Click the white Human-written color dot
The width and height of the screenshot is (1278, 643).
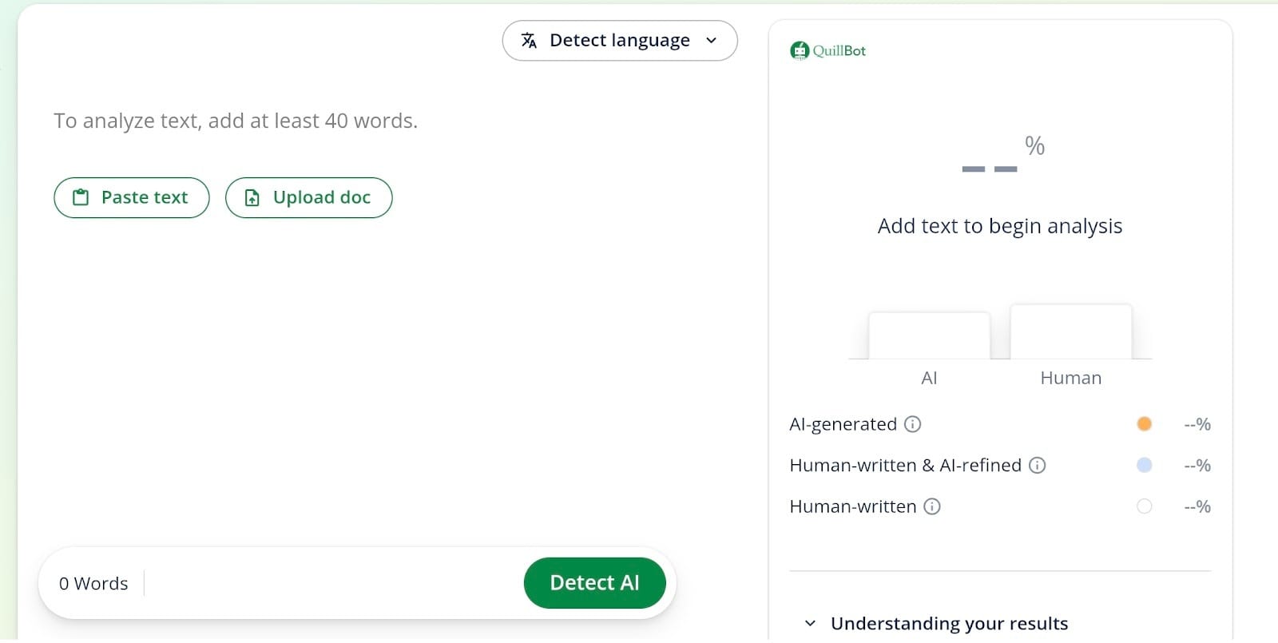coord(1144,506)
